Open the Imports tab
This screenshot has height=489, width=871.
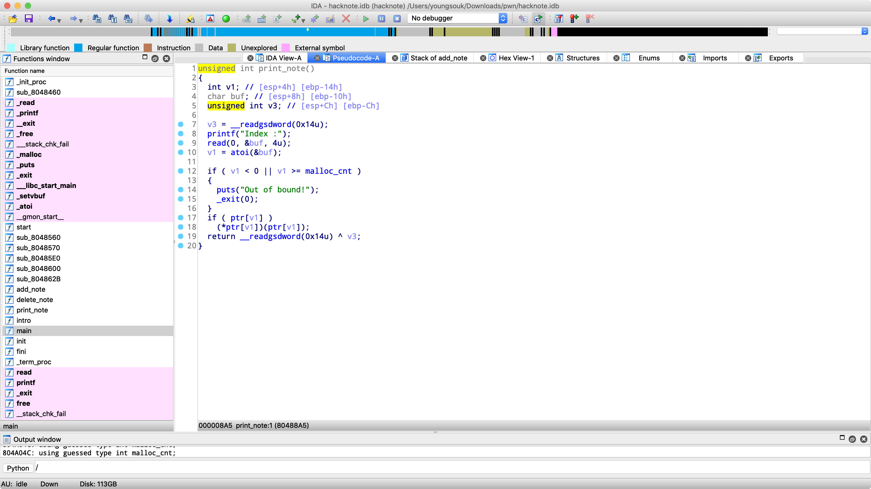click(x=715, y=58)
